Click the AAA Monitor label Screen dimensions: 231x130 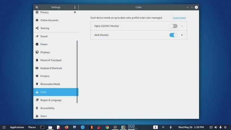[101, 35]
